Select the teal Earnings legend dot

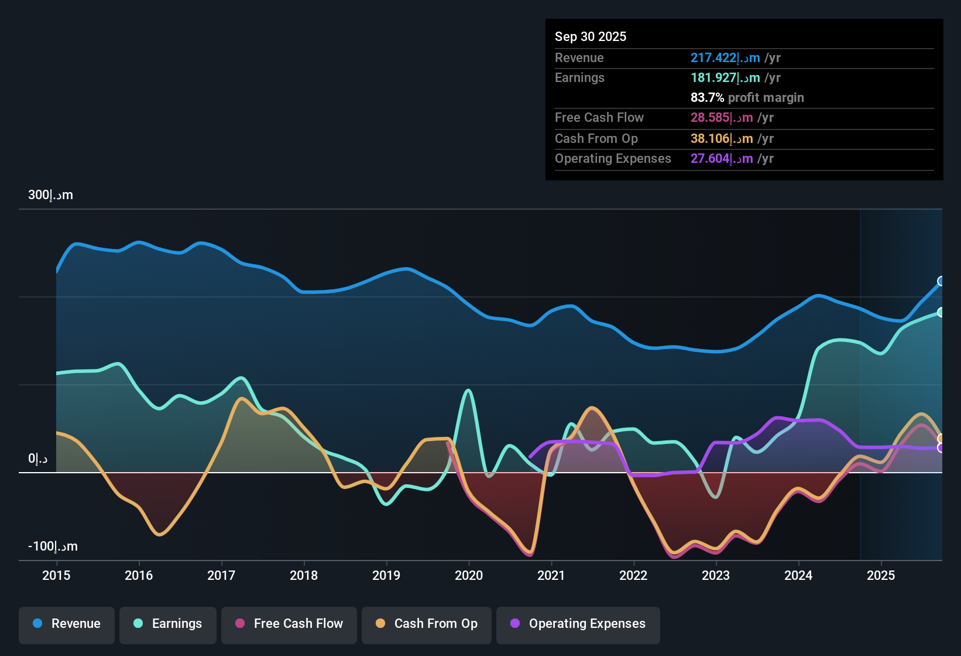pos(138,624)
